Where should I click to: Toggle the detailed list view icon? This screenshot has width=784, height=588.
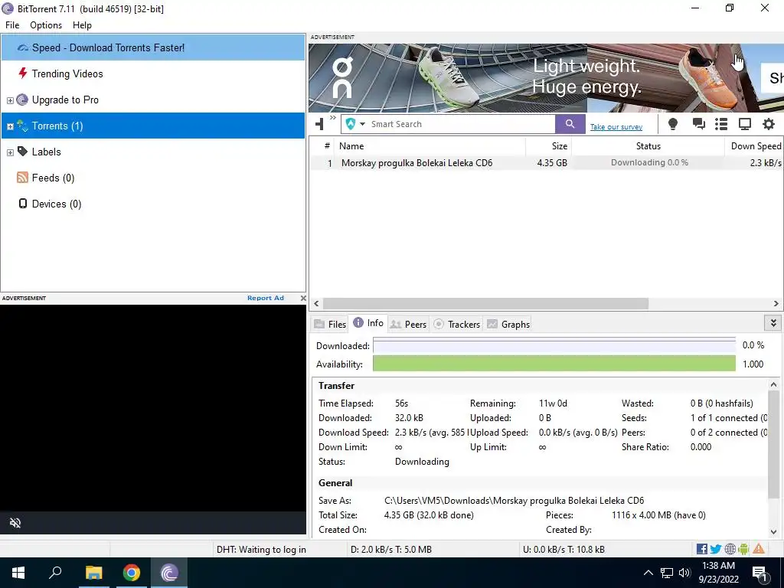tap(721, 124)
